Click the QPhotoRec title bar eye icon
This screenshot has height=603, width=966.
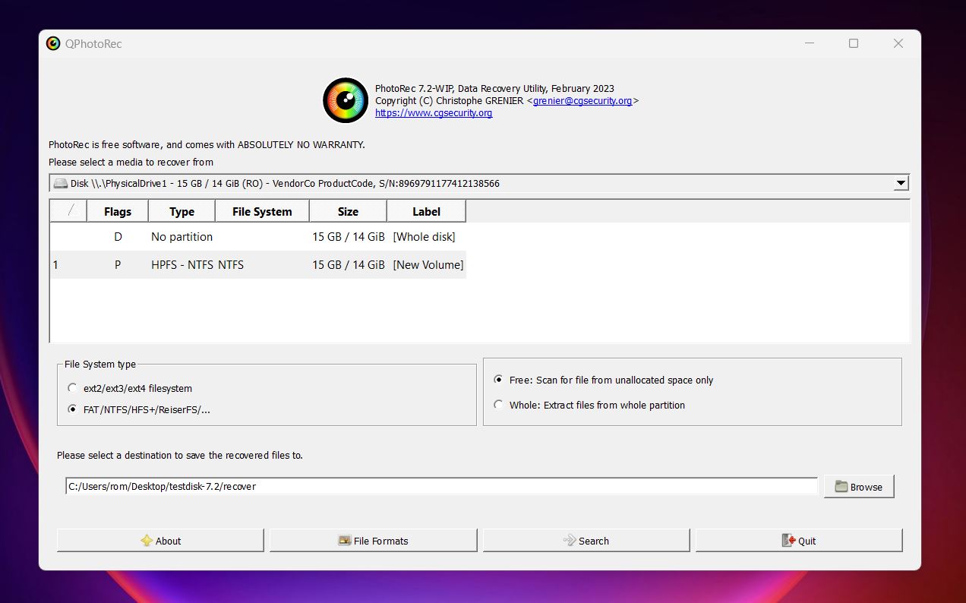click(x=53, y=43)
